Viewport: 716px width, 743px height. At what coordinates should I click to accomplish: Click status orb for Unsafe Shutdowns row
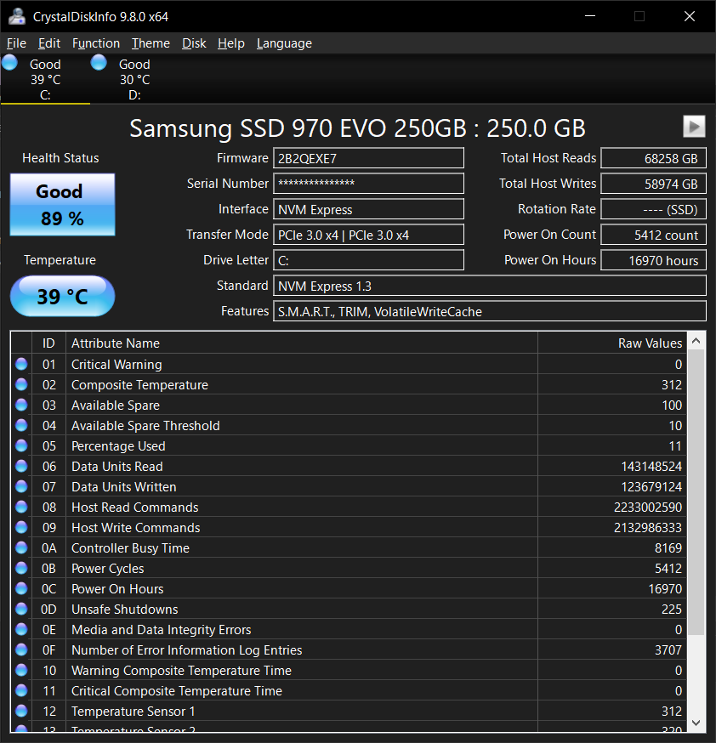coord(21,609)
